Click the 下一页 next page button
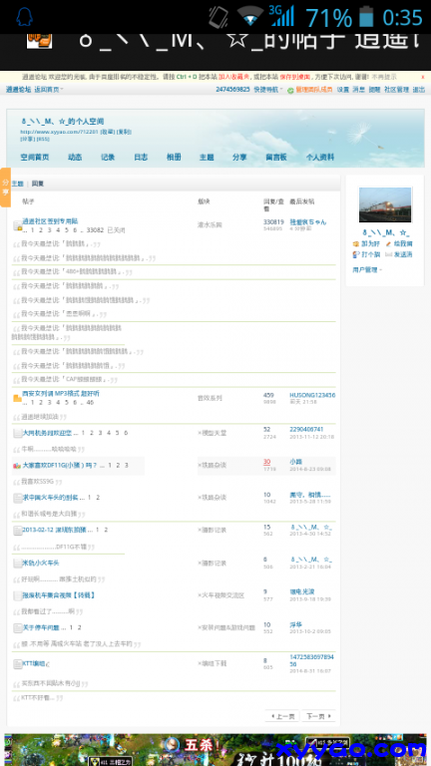 (318, 716)
